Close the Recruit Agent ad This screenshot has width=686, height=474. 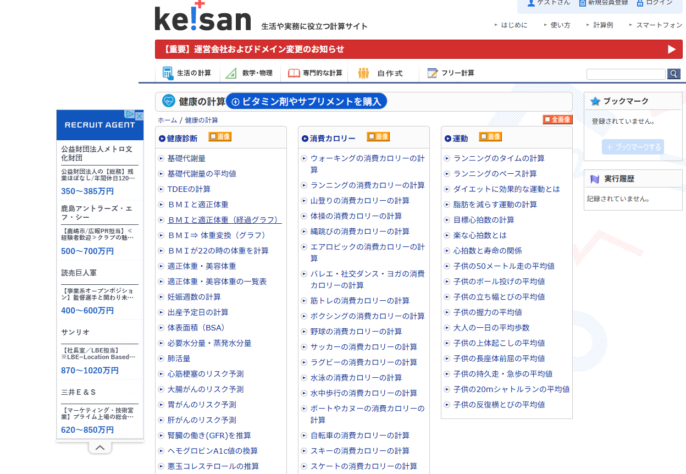pos(139,115)
